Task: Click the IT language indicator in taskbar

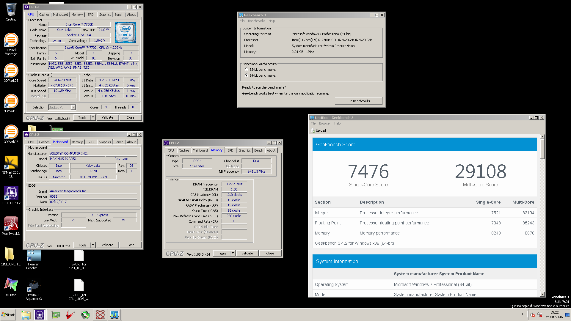Action: (523, 314)
